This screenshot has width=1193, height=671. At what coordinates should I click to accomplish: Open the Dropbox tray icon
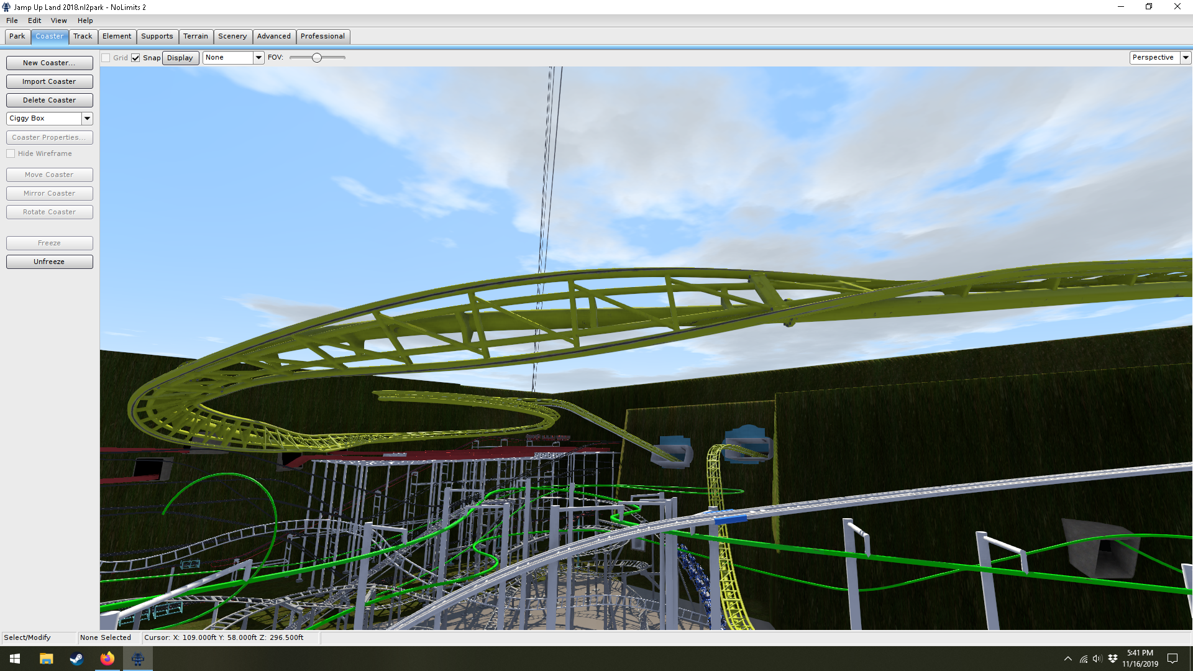tap(1112, 659)
